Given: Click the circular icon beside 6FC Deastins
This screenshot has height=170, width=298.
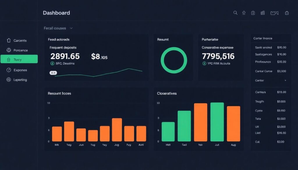Looking at the screenshot, I should click(x=52, y=63).
